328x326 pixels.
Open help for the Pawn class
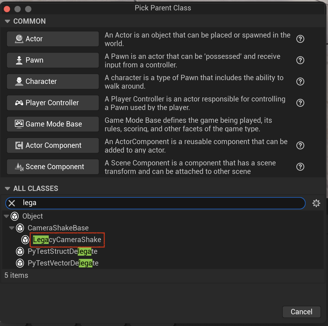(x=300, y=60)
